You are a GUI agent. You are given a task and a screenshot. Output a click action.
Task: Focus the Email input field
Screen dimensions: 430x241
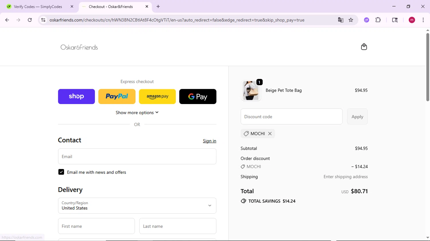coord(137,156)
